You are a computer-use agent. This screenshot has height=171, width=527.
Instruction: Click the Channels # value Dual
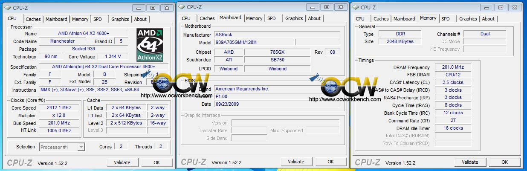pos(485,34)
